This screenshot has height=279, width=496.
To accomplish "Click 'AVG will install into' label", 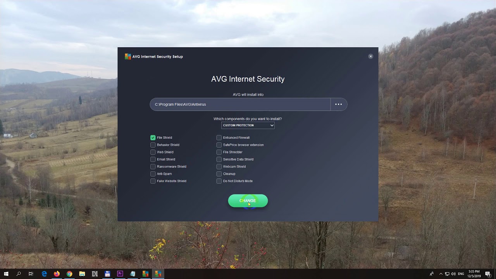I will [248, 95].
